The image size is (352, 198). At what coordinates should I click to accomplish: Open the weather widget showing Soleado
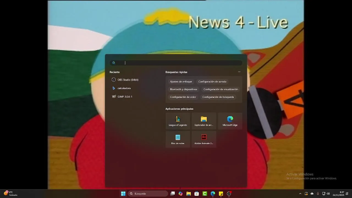point(10,194)
